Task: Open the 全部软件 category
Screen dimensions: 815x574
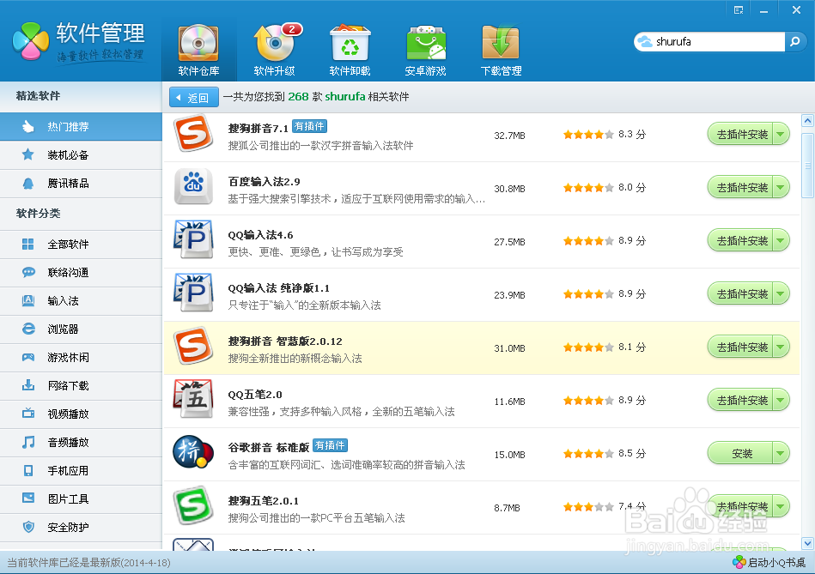Action: [81, 245]
